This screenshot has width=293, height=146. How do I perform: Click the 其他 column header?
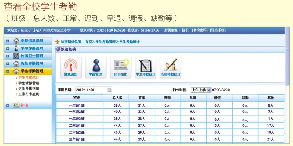point(271,98)
